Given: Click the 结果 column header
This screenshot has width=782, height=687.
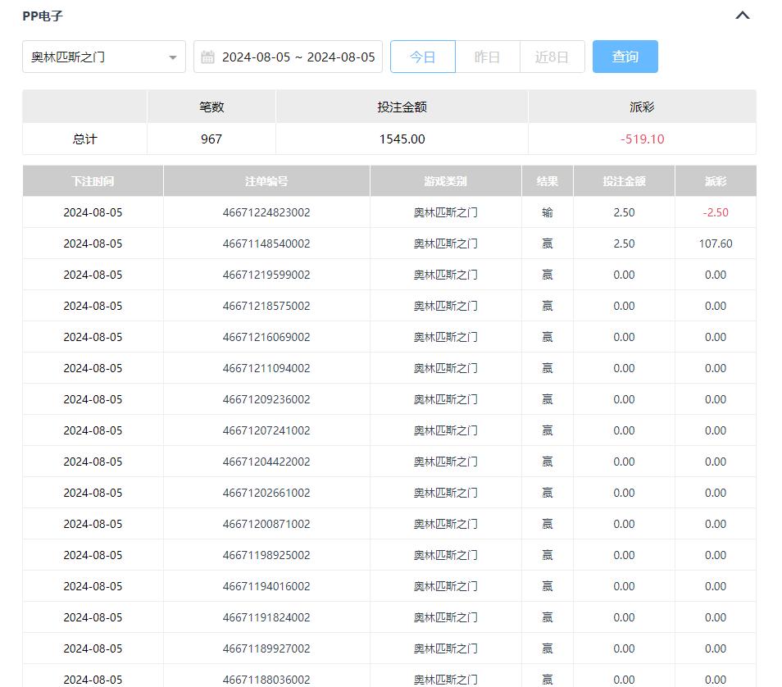Looking at the screenshot, I should pos(547,181).
